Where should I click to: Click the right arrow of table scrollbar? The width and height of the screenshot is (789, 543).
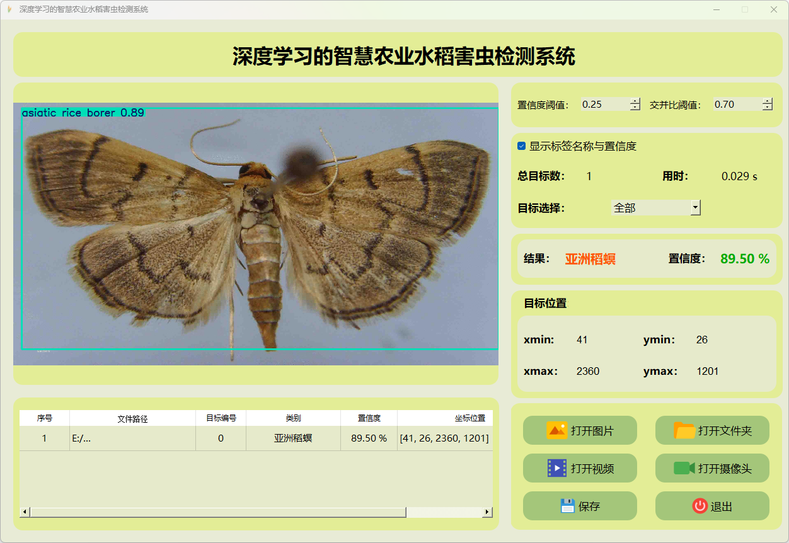(487, 512)
